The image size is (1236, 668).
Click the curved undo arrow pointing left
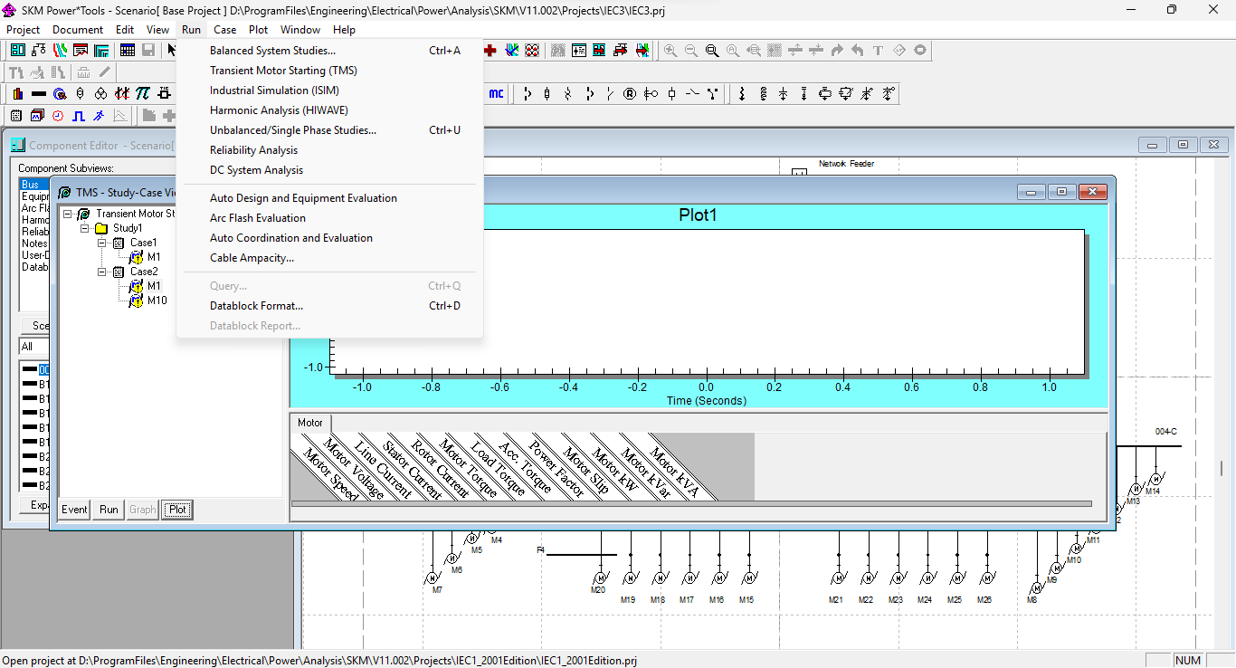click(857, 51)
